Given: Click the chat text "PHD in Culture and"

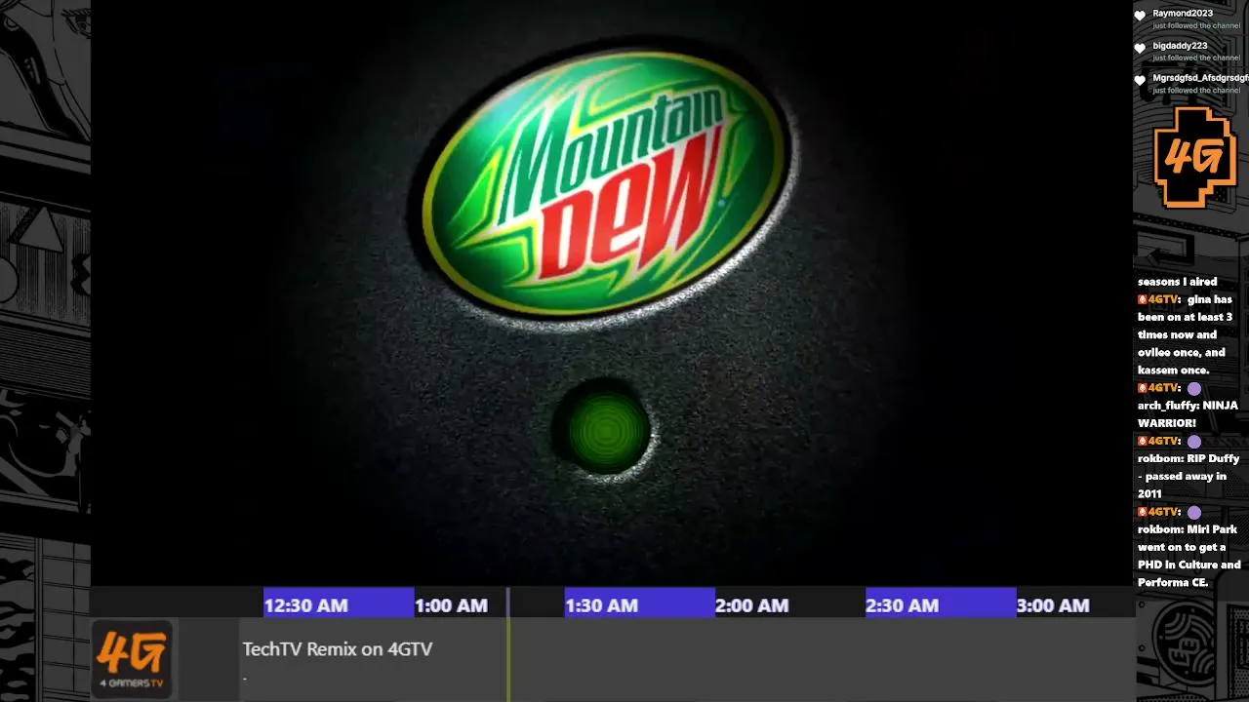Looking at the screenshot, I should click(1189, 565).
